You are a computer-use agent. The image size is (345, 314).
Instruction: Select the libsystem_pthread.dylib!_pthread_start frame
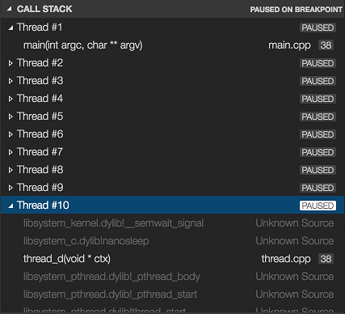click(x=110, y=295)
